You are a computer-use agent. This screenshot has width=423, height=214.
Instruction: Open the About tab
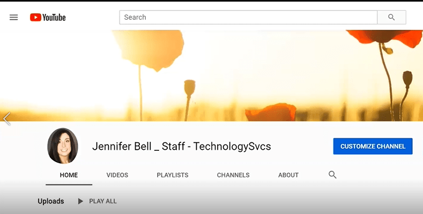tap(288, 175)
